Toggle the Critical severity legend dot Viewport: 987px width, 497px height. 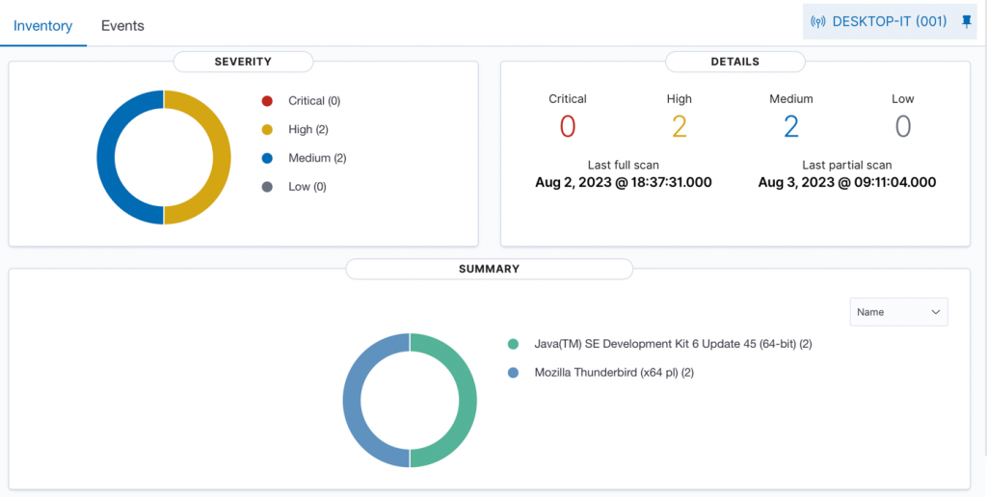(267, 100)
